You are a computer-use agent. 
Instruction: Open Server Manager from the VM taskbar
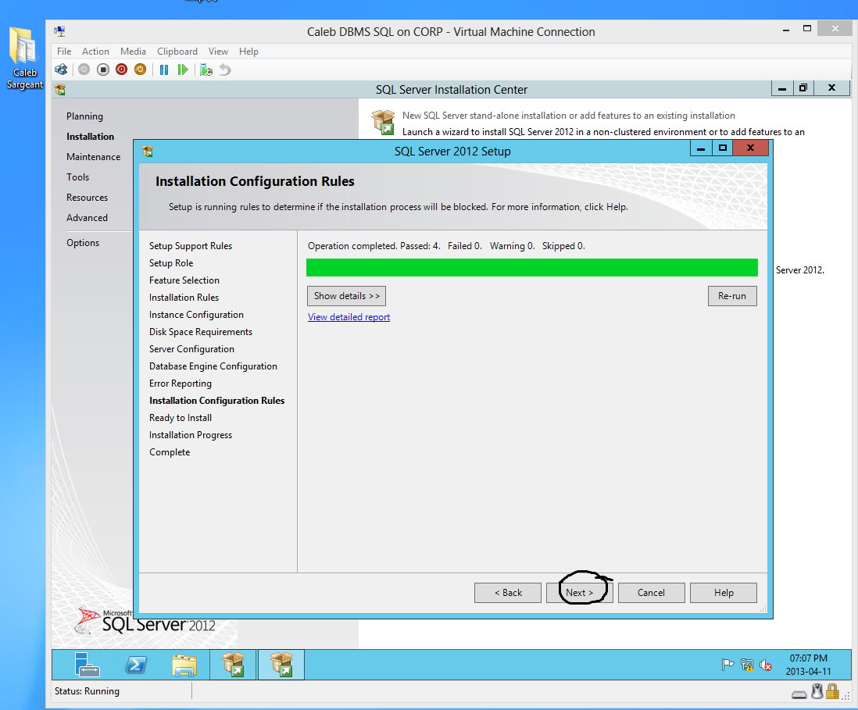87,665
